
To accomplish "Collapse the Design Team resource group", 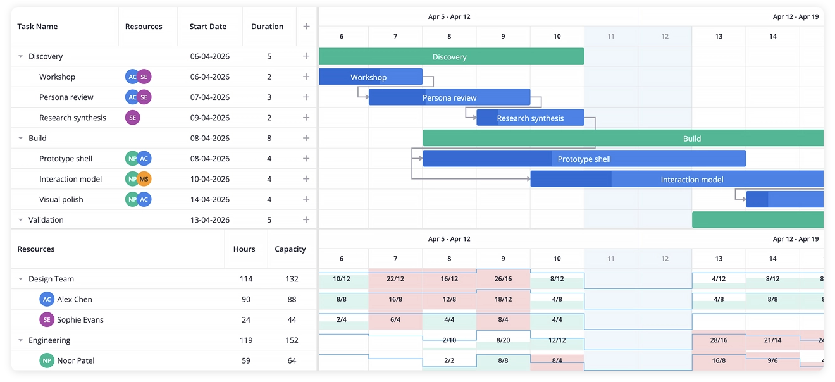I will (x=20, y=279).
